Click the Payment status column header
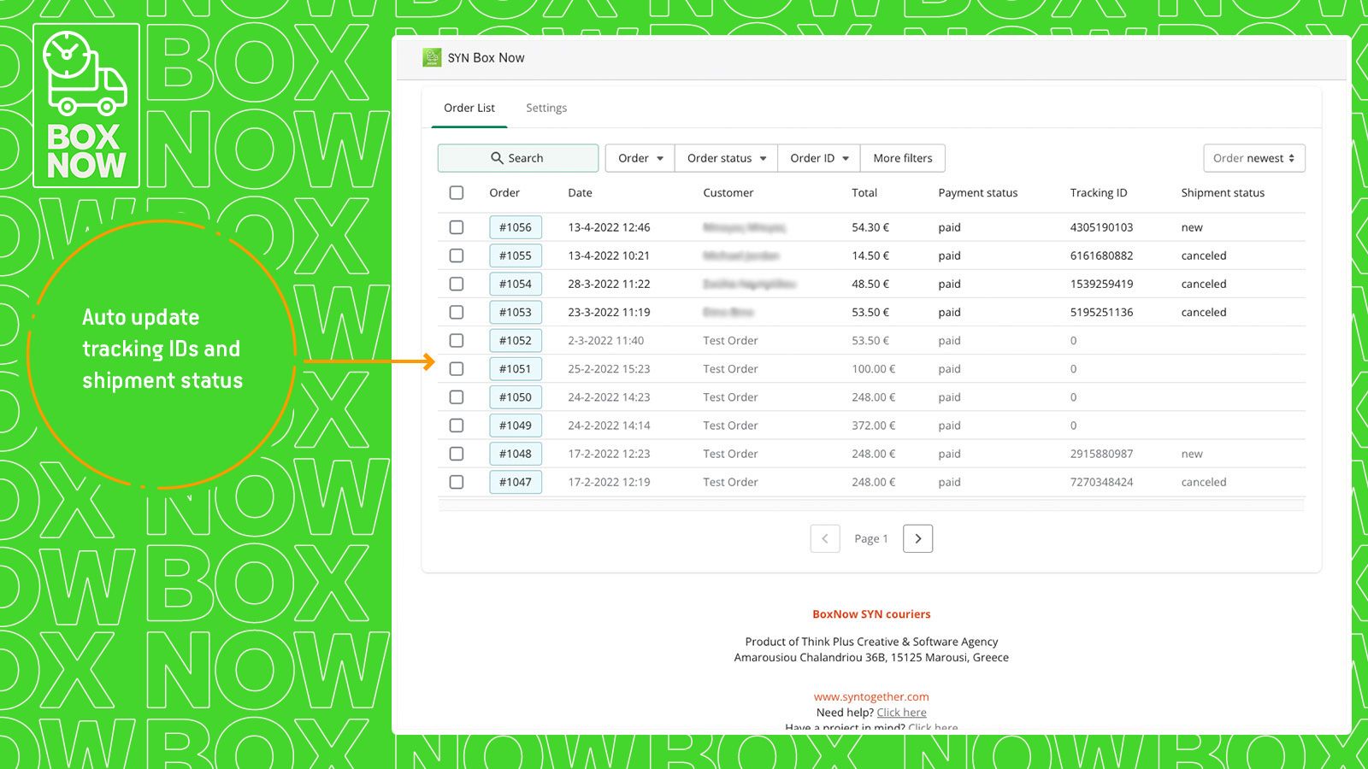The height and width of the screenshot is (769, 1368). coord(978,193)
